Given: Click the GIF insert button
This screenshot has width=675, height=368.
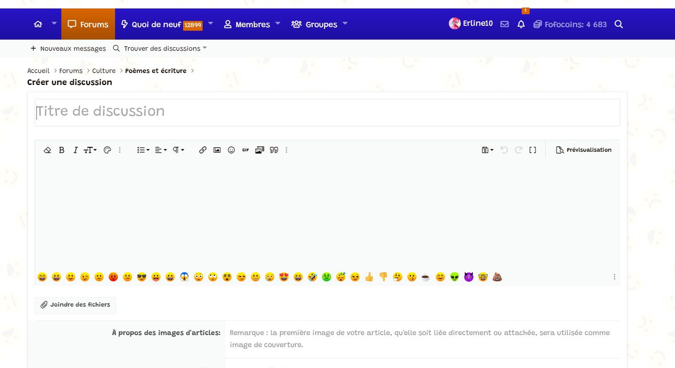Looking at the screenshot, I should [x=245, y=150].
